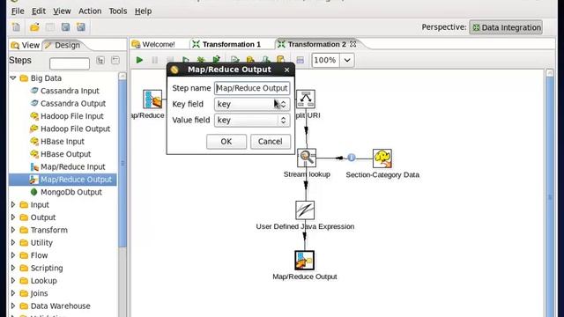Run the transformation with the green play icon
564x317 pixels.
tap(139, 60)
